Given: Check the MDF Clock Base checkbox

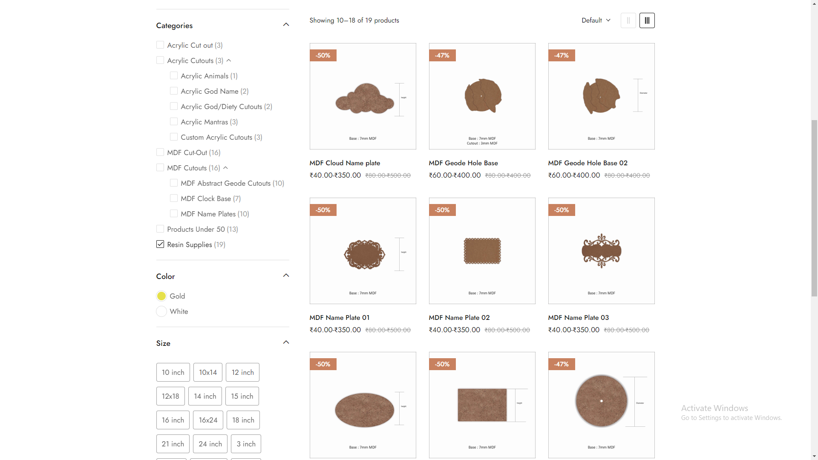Looking at the screenshot, I should click(174, 198).
